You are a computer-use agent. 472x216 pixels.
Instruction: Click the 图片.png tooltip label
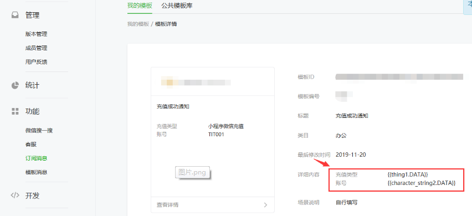(192, 172)
